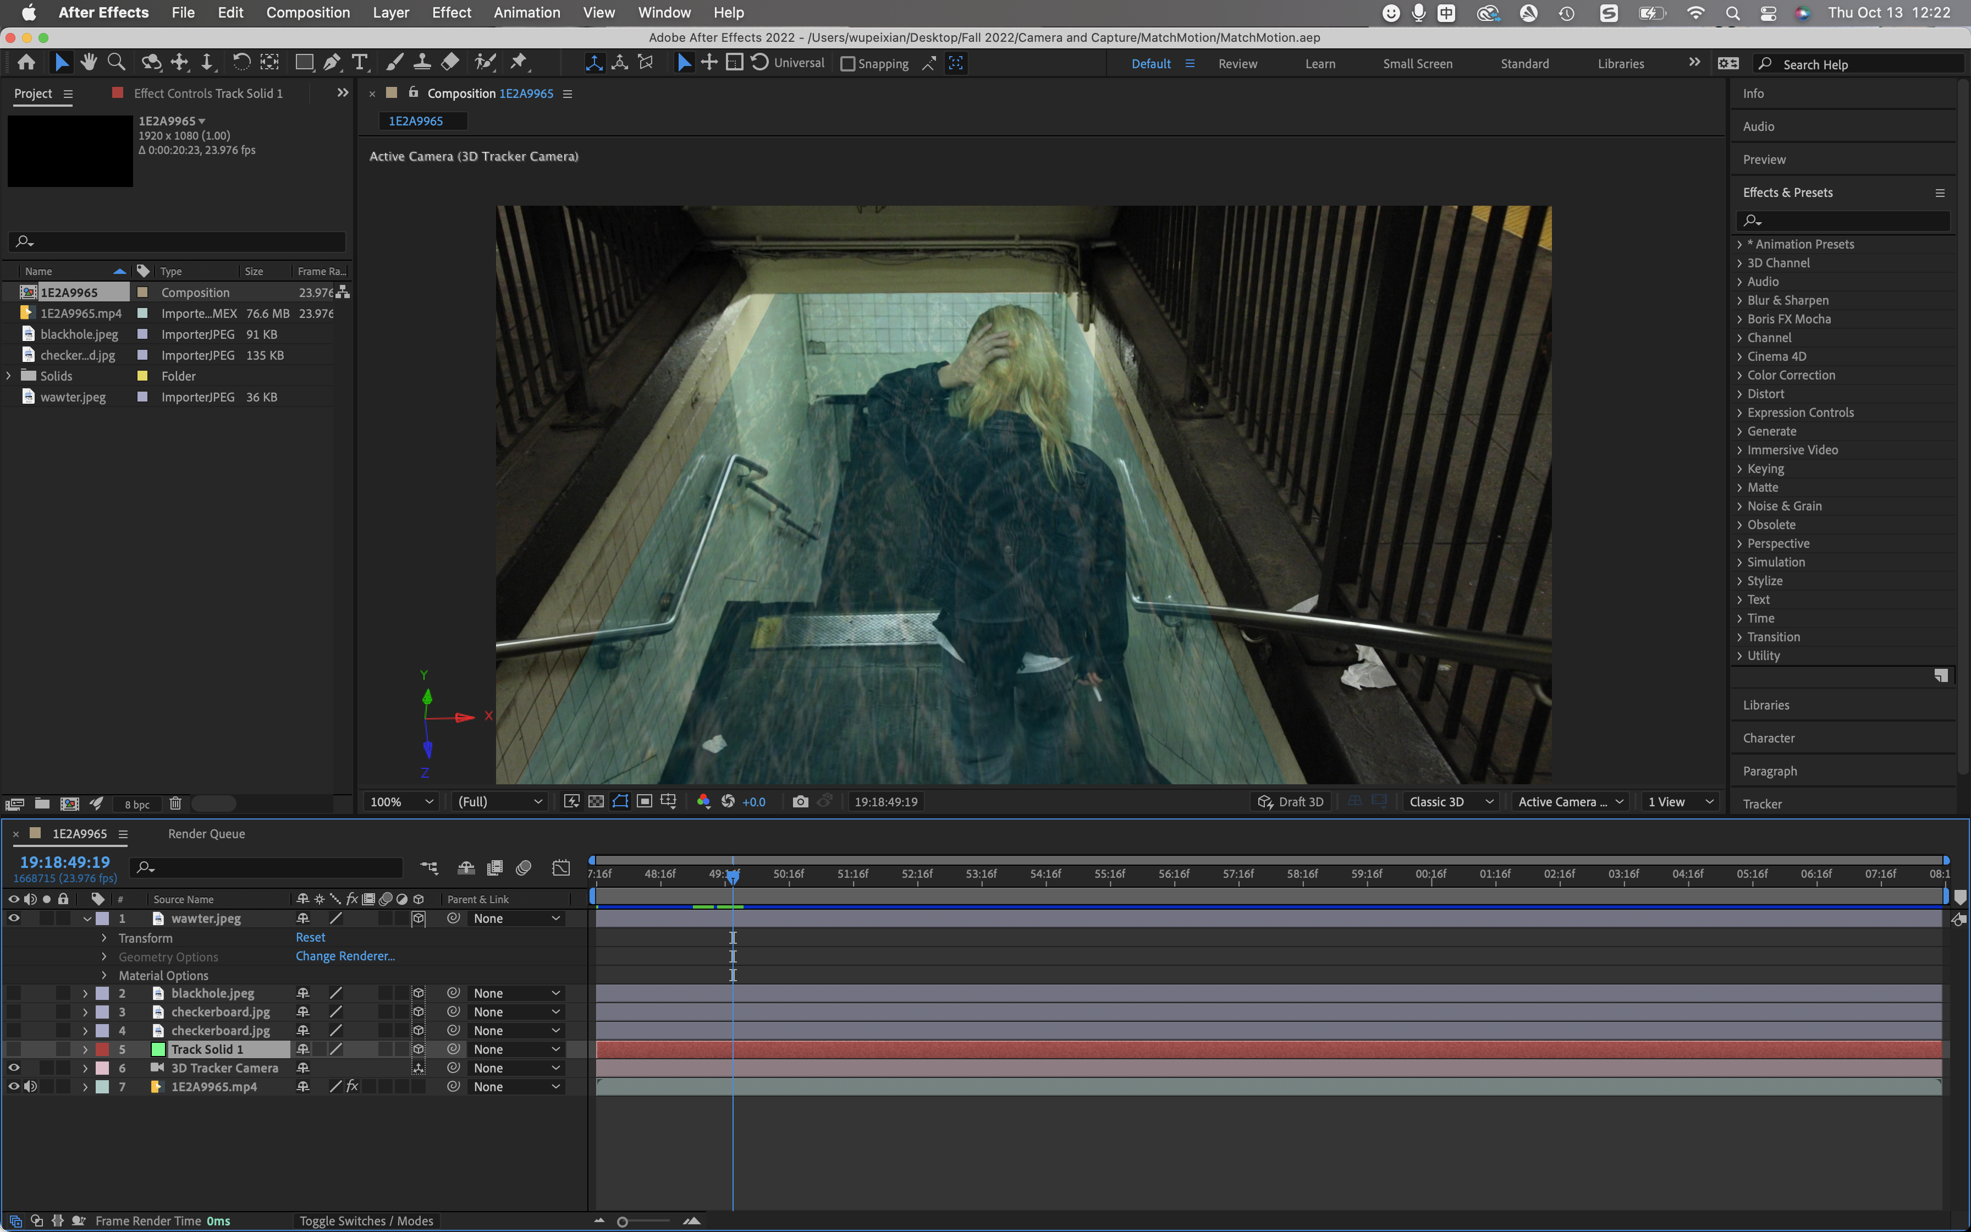The width and height of the screenshot is (1971, 1232).
Task: Open the Composition menu
Action: (308, 12)
